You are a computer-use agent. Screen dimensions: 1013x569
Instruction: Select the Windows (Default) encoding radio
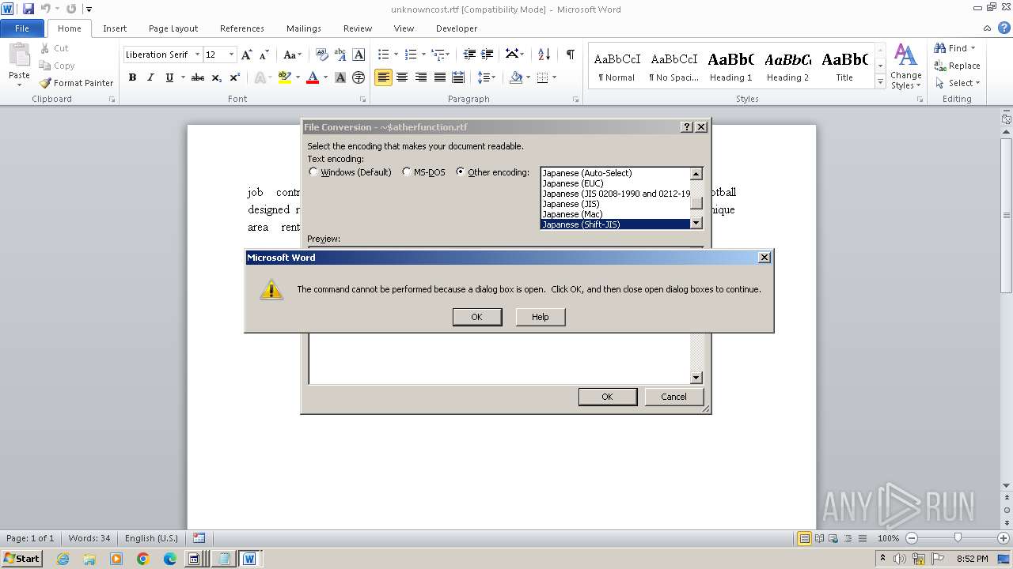tap(313, 171)
